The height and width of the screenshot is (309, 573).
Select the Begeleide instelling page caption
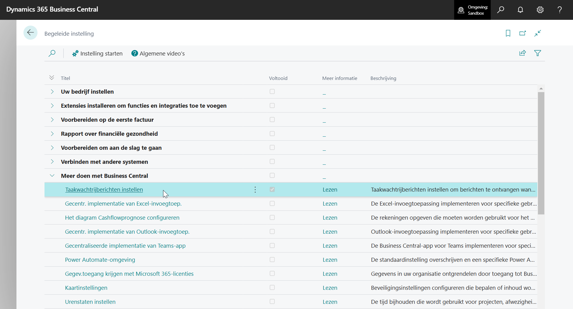(x=69, y=34)
